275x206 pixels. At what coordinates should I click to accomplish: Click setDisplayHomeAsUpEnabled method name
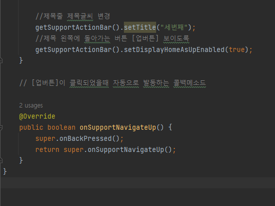(x=174, y=50)
